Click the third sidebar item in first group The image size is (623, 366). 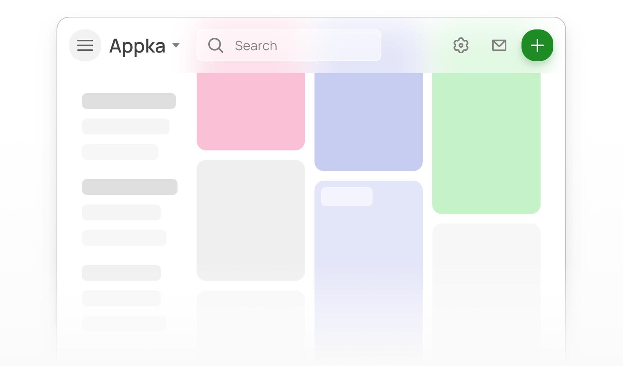click(120, 152)
